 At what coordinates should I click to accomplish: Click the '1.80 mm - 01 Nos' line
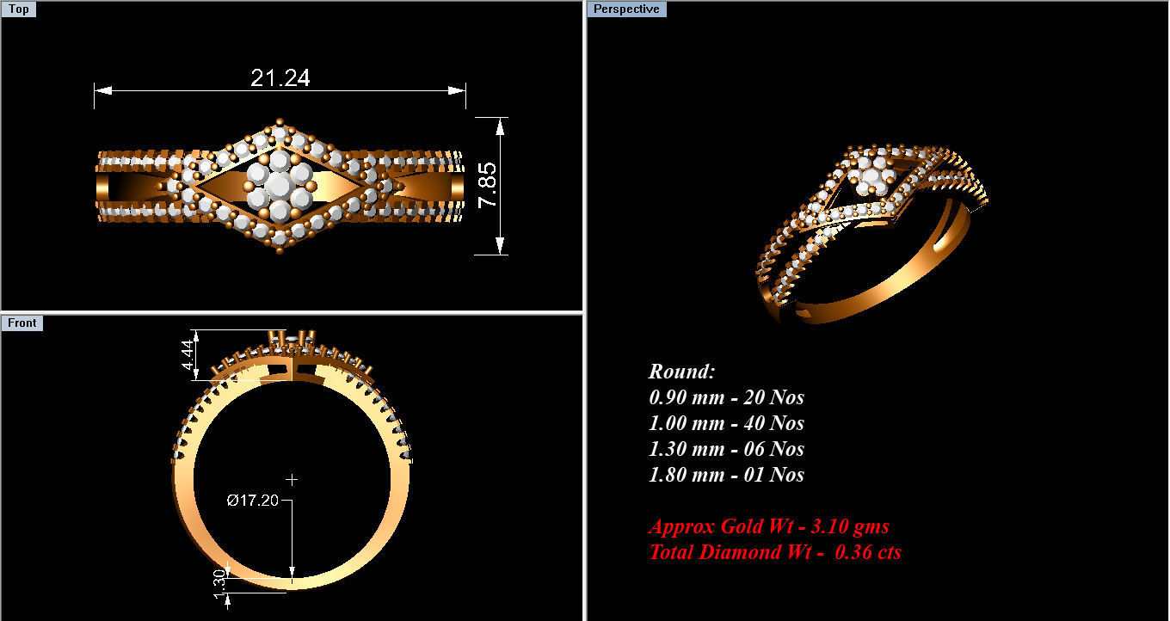pos(726,475)
